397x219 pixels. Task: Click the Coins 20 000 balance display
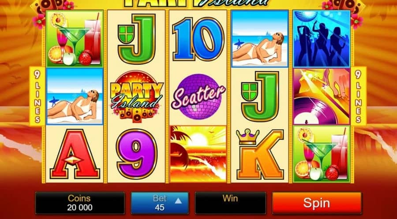[80, 203]
